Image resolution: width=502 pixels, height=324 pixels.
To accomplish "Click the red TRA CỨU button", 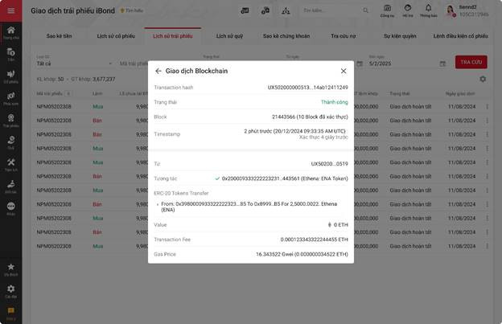I will click(471, 62).
